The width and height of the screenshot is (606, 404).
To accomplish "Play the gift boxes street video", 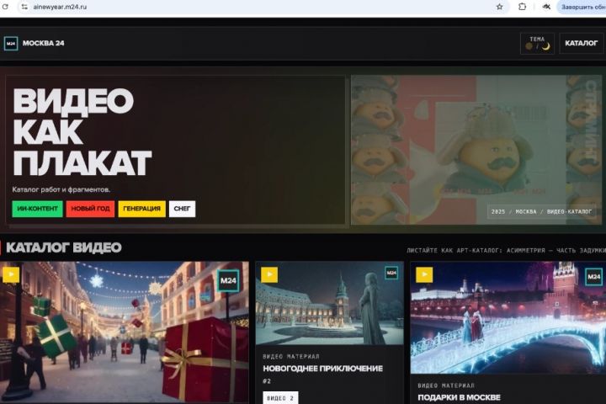I will click(x=11, y=275).
